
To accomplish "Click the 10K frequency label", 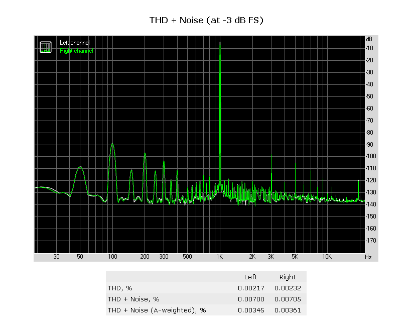I will click(327, 257).
